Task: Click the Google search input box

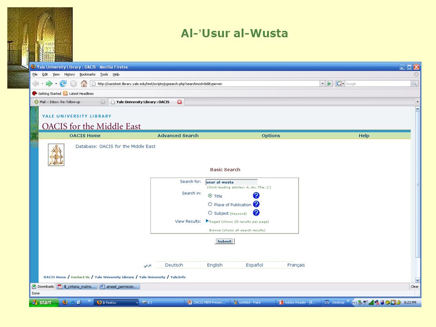Action: pos(377,84)
